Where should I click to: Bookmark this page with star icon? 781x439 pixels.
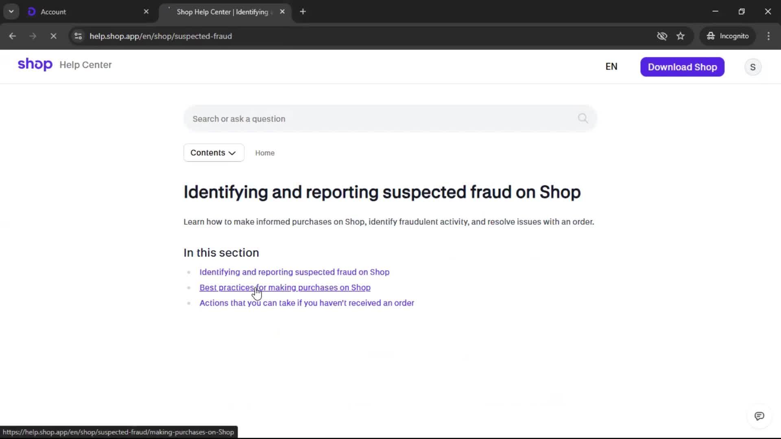[x=681, y=36]
